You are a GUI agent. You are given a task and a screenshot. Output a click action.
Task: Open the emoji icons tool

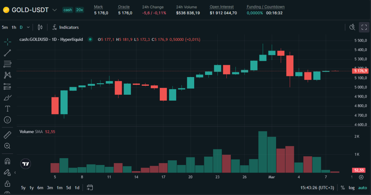(7, 120)
